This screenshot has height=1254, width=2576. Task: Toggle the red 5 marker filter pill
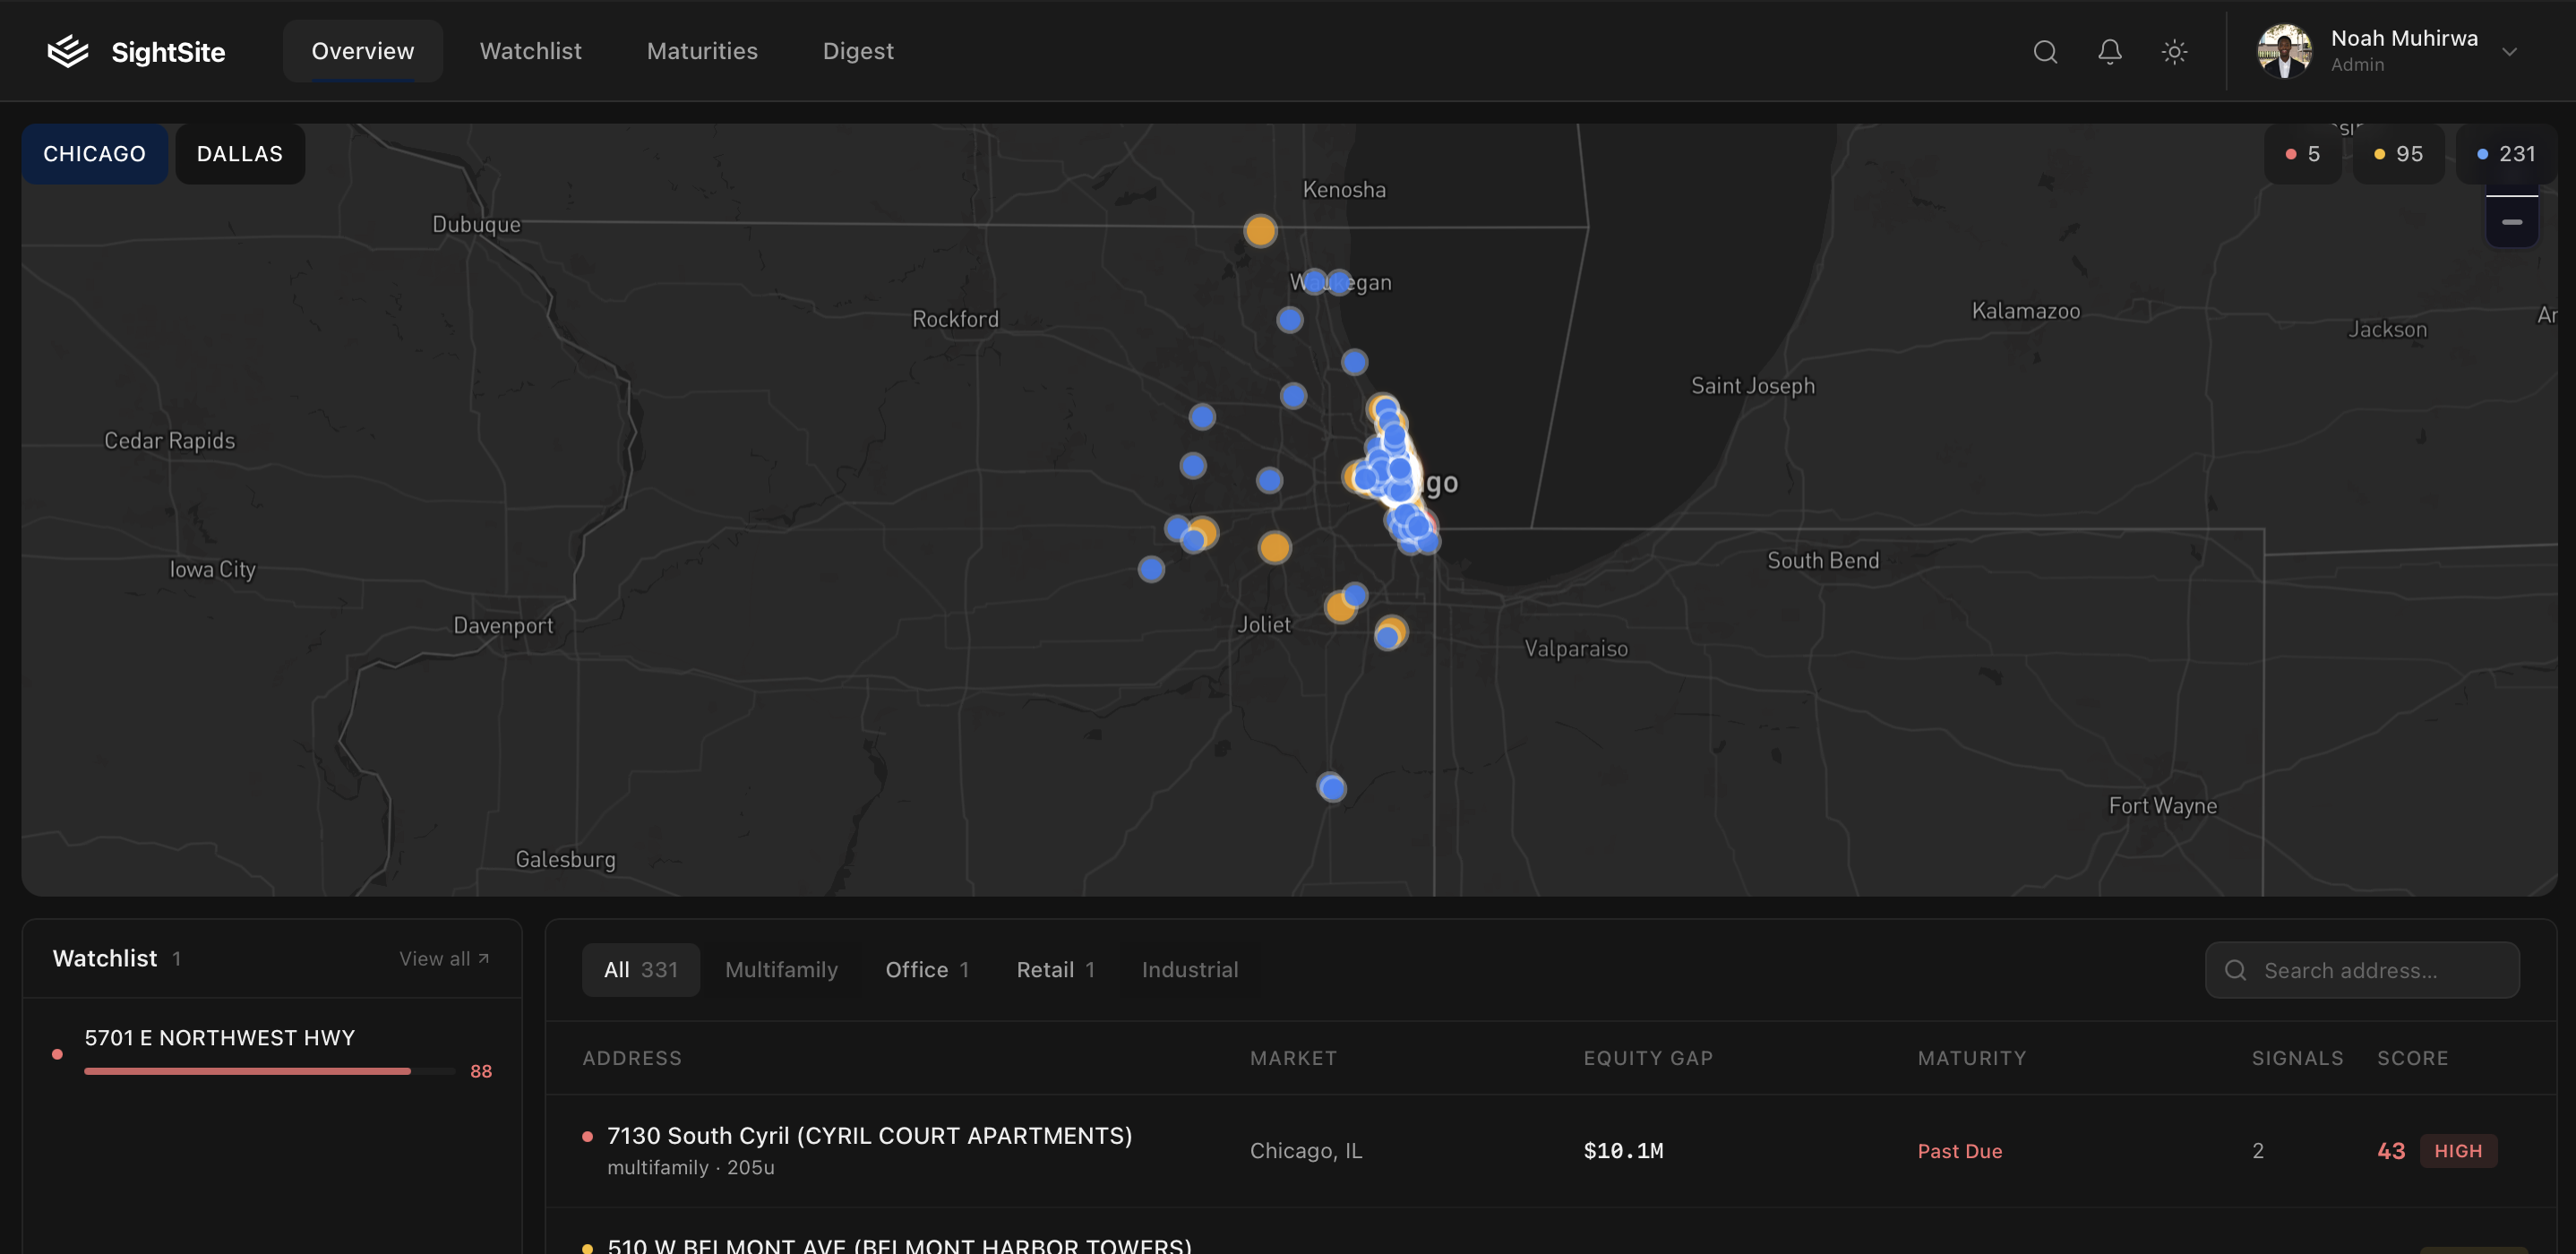click(x=2302, y=154)
